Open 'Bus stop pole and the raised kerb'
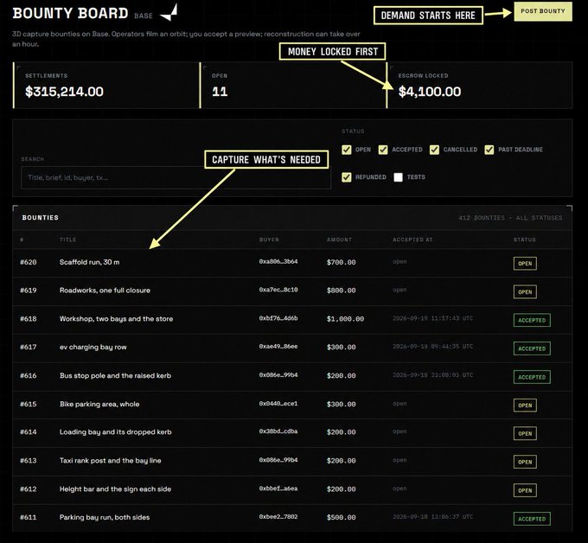Viewport: 588px width, 543px height. 115,376
